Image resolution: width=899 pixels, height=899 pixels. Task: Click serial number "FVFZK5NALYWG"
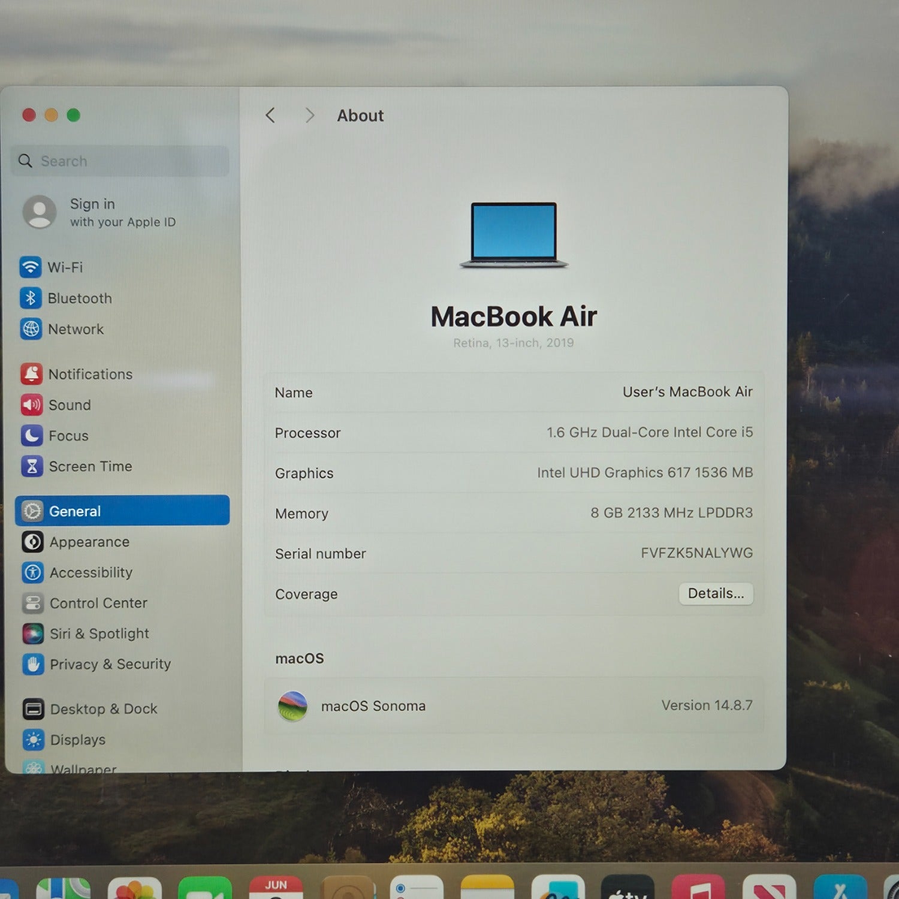pos(696,553)
